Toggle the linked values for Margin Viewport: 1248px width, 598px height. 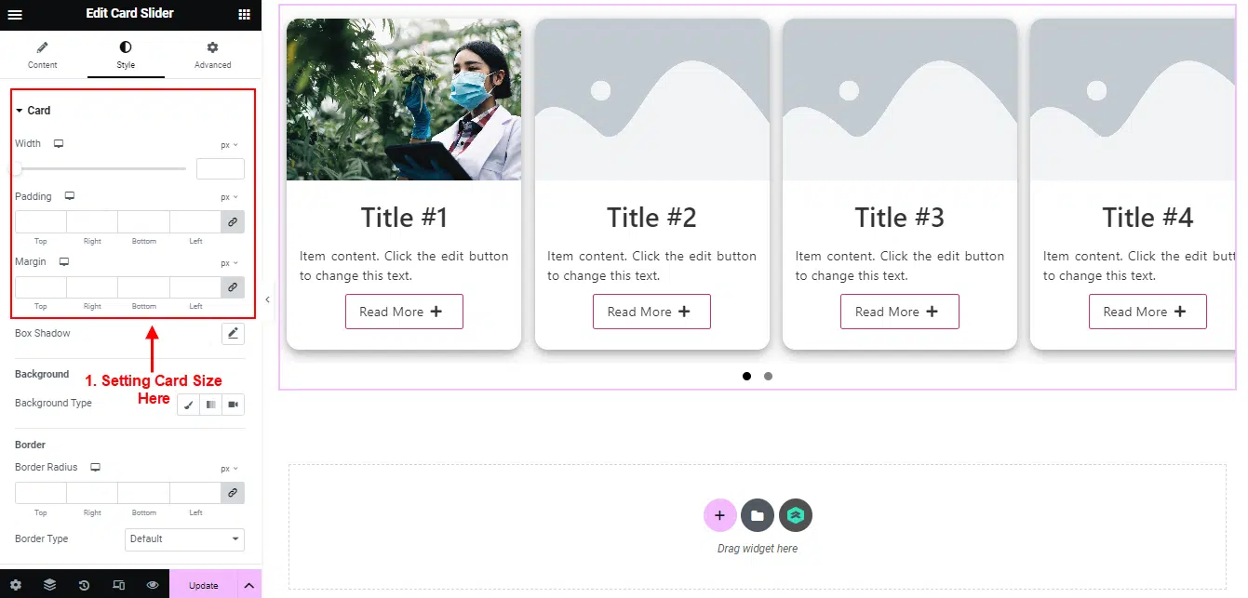[x=233, y=287]
